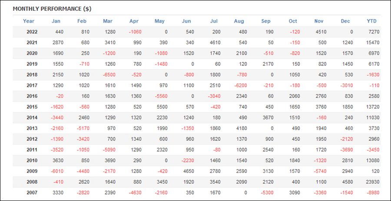Click the May column header

[x=159, y=21]
